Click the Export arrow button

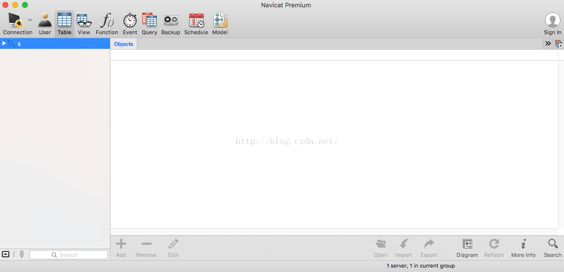click(429, 248)
